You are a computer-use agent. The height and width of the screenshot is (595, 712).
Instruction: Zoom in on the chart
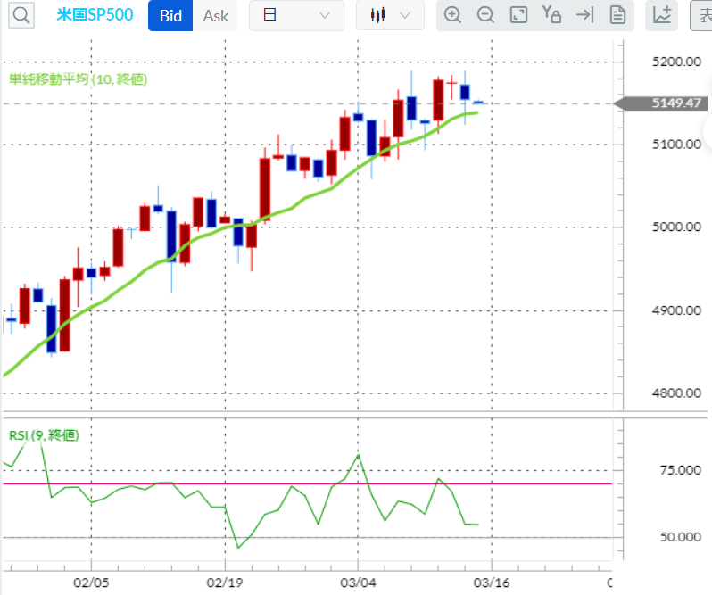(452, 15)
